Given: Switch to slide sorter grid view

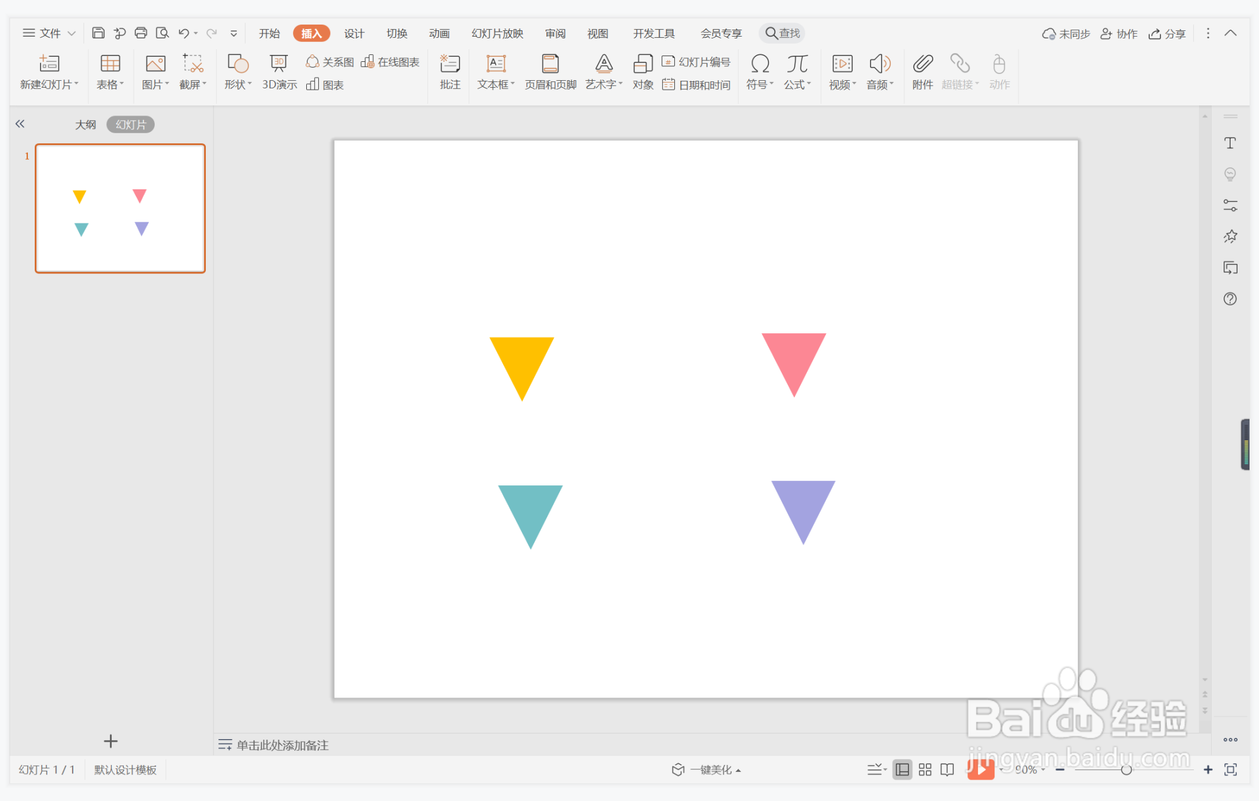Looking at the screenshot, I should (925, 769).
